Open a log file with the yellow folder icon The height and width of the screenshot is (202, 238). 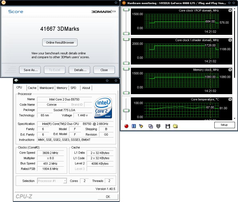tap(175, 126)
